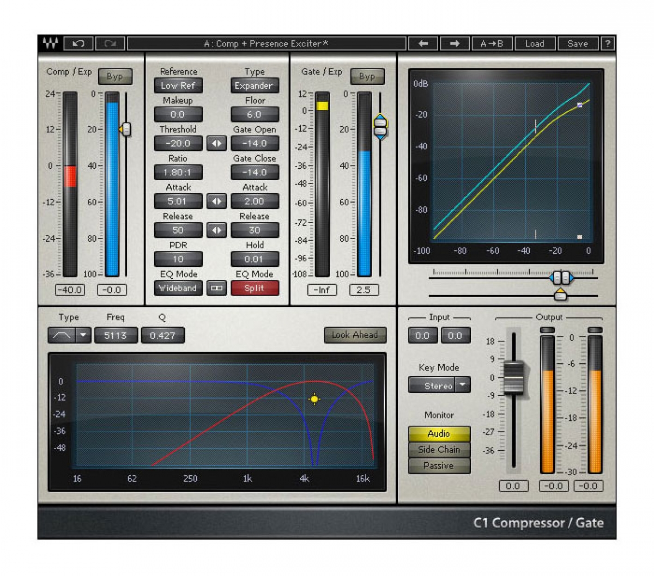This screenshot has height=576, width=654.
Task: Toggle gate EQ Mode Split button
Action: (255, 288)
